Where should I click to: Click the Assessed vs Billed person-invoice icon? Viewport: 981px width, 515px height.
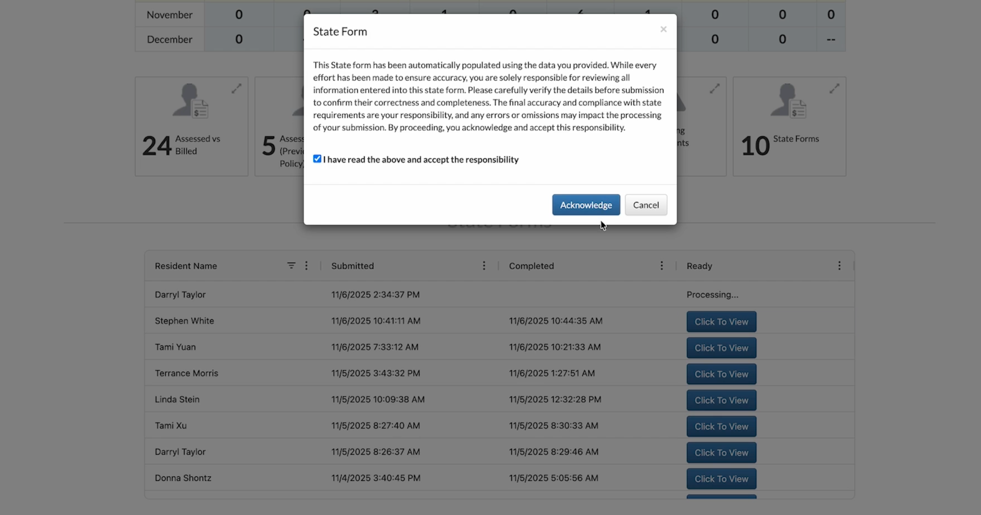tap(190, 101)
